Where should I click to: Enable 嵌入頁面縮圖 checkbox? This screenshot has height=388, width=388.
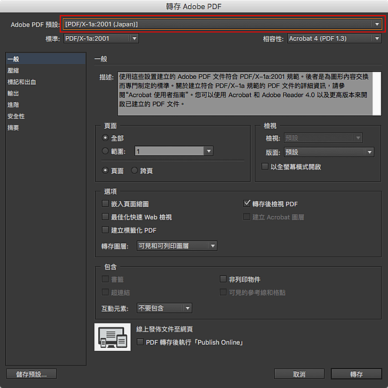point(105,204)
